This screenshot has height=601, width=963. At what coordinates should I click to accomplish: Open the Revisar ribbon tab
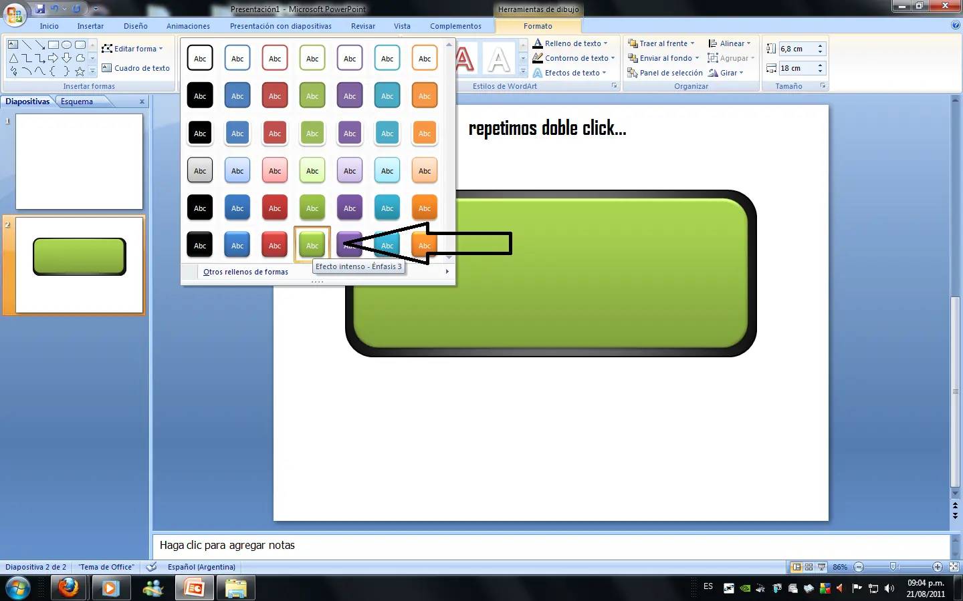coord(363,26)
